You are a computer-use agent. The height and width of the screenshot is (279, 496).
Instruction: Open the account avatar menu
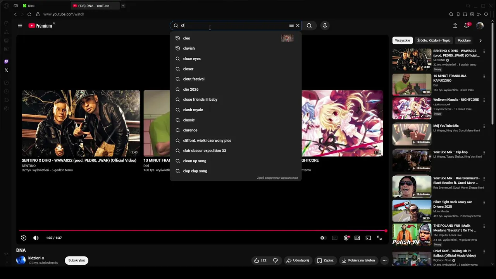(x=480, y=26)
